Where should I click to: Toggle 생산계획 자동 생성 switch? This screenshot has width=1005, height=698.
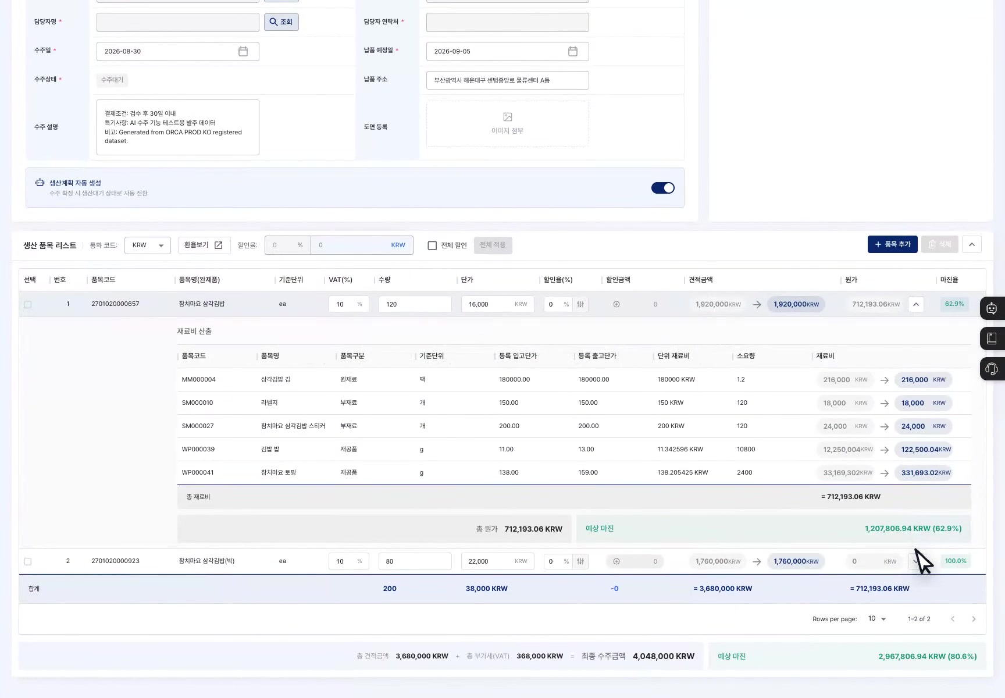662,188
